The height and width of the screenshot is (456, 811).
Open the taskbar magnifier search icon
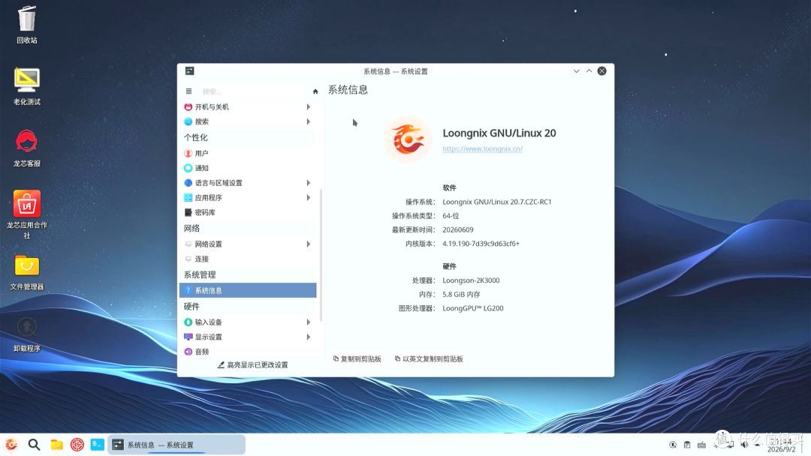click(x=34, y=445)
